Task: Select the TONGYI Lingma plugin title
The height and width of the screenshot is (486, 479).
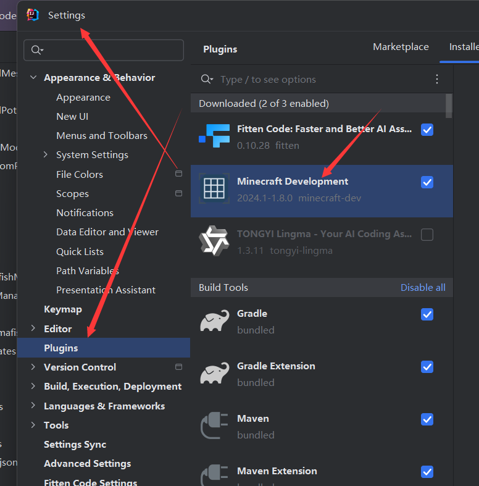Action: [x=325, y=234]
